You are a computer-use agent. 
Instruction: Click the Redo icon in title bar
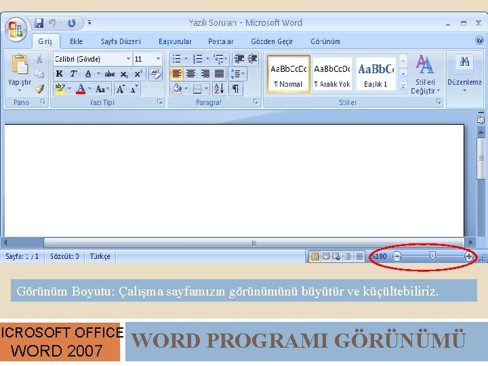point(72,23)
